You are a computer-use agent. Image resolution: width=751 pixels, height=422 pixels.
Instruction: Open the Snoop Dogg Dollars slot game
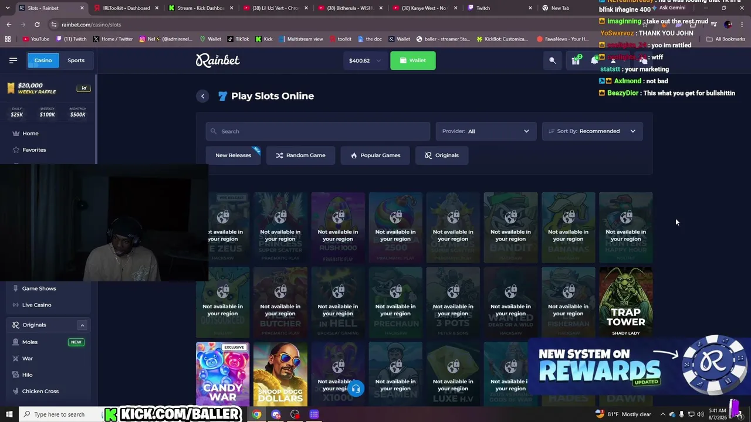point(280,375)
